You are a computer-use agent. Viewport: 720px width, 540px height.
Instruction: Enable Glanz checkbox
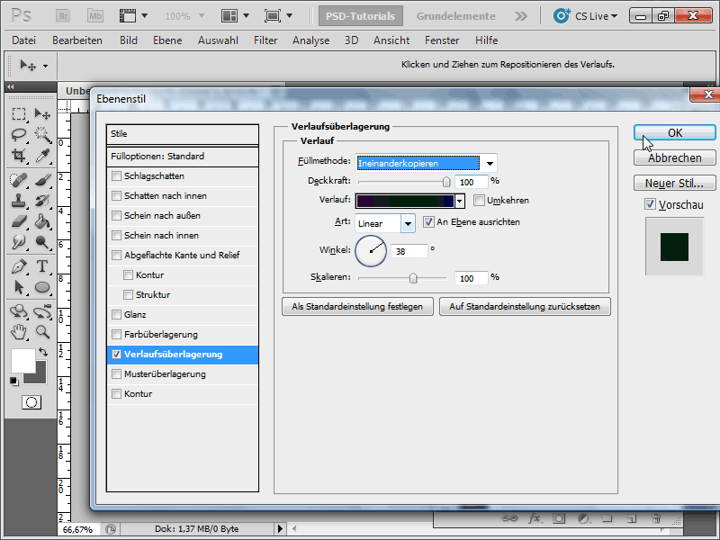coord(117,314)
